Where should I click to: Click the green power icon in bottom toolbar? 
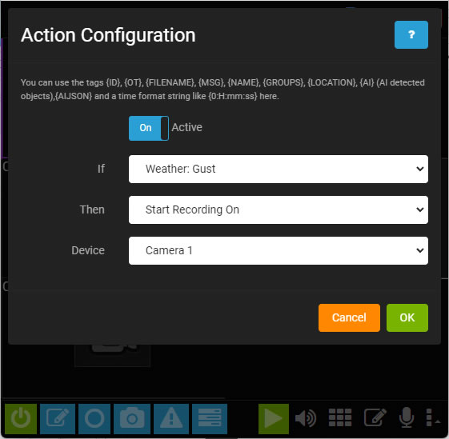click(x=21, y=419)
